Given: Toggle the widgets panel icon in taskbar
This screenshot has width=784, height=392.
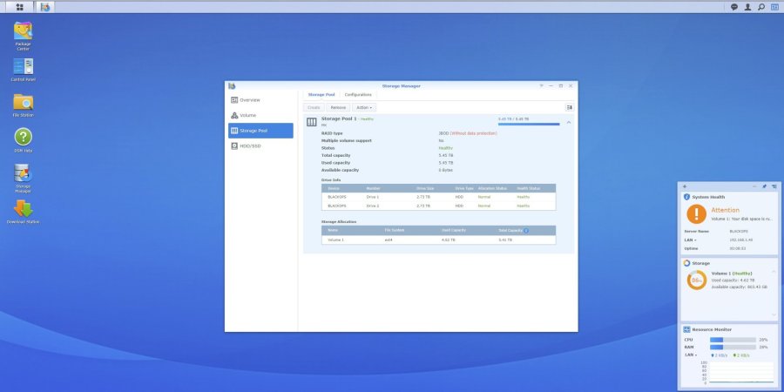Looking at the screenshot, I should [774, 7].
